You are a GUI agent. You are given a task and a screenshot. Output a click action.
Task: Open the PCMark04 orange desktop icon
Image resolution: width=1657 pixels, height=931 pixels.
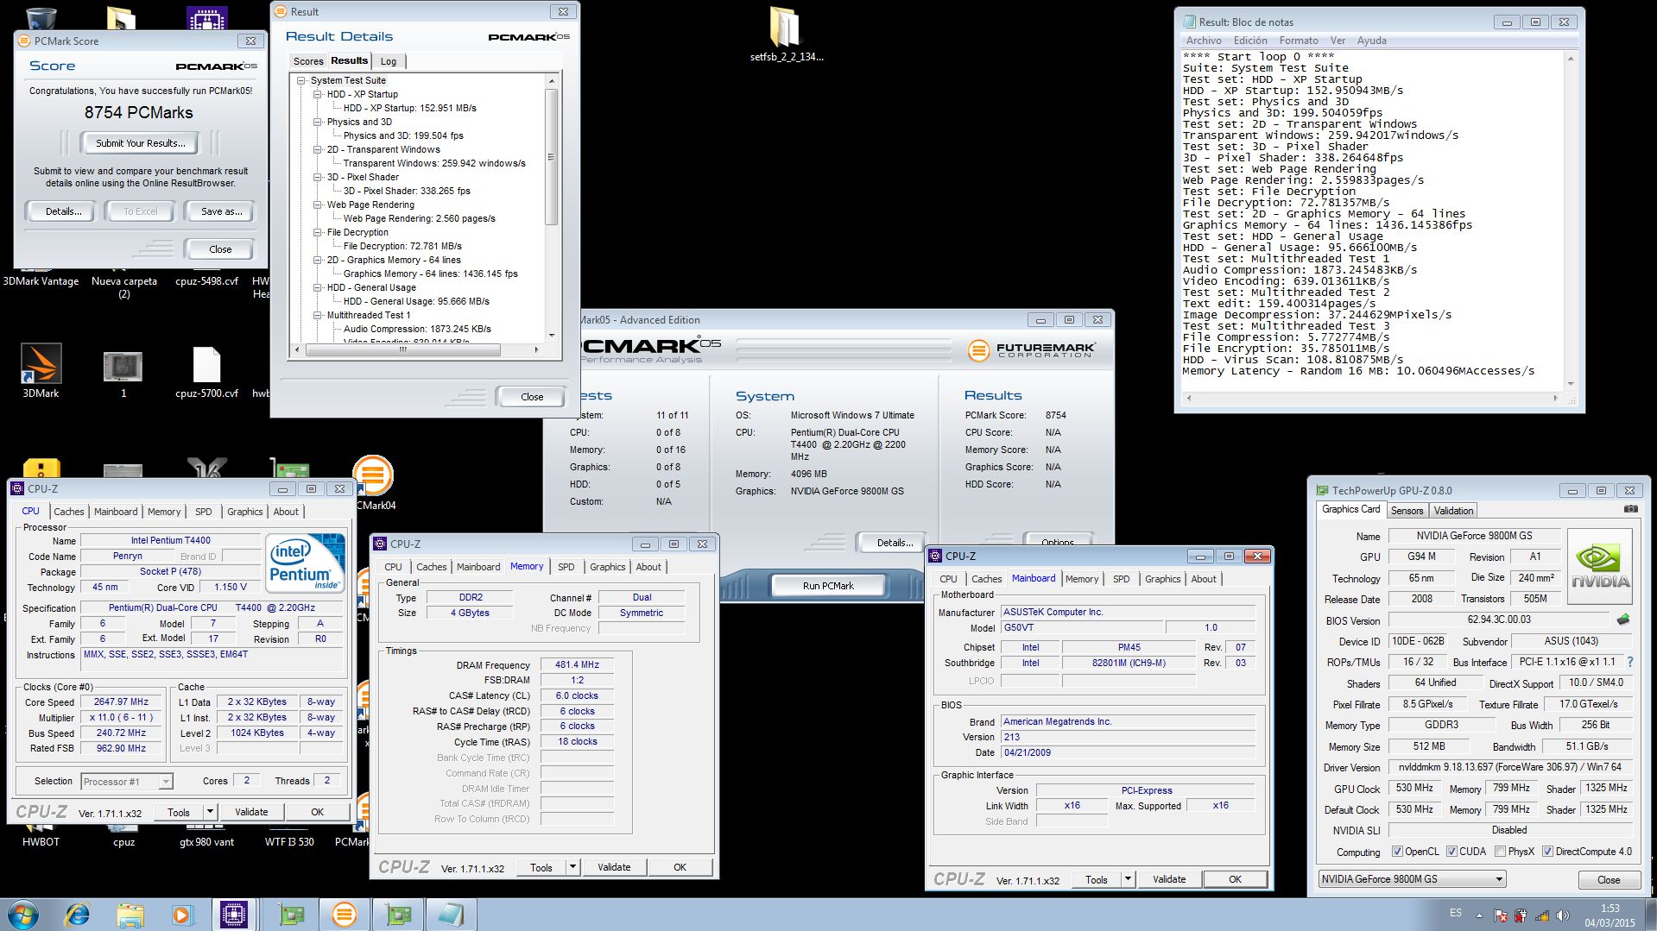tap(373, 475)
